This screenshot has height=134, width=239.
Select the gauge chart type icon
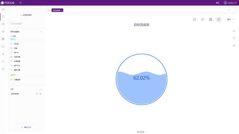(x=218, y=19)
